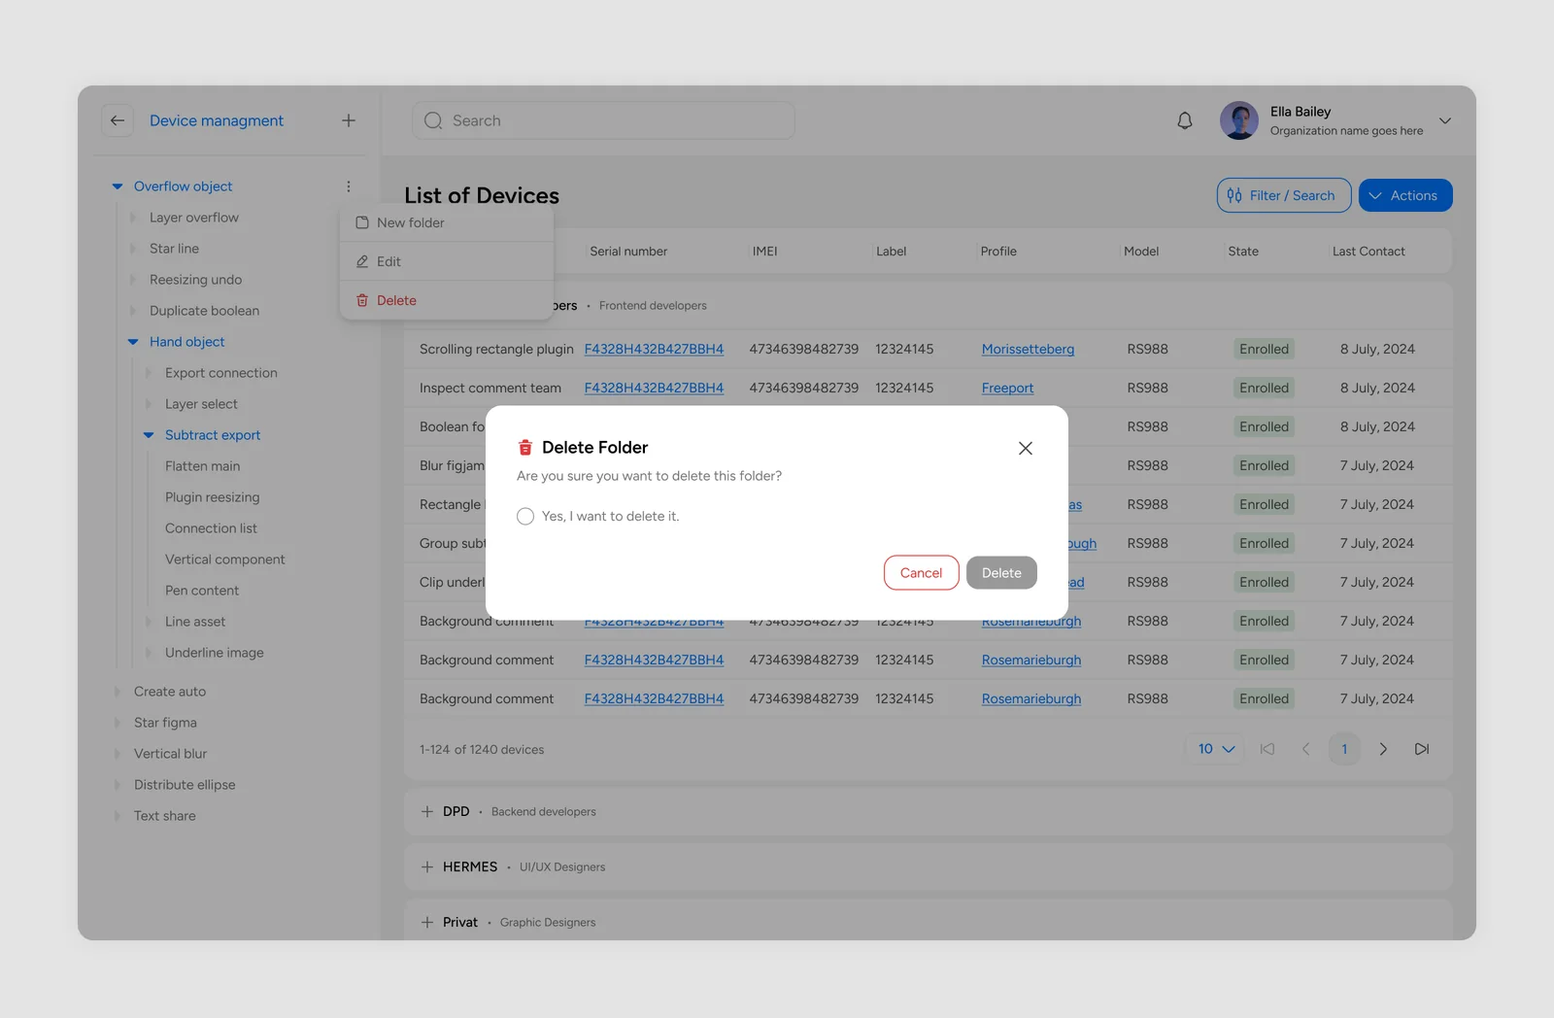Go to the previous page arrow
Viewport: 1554px width, 1018px height.
(x=1306, y=749)
